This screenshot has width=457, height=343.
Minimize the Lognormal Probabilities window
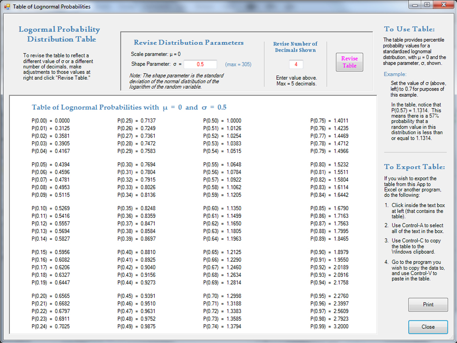(x=414, y=5)
